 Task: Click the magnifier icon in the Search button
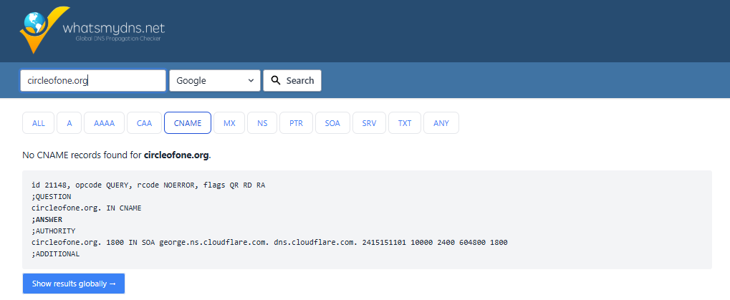276,80
